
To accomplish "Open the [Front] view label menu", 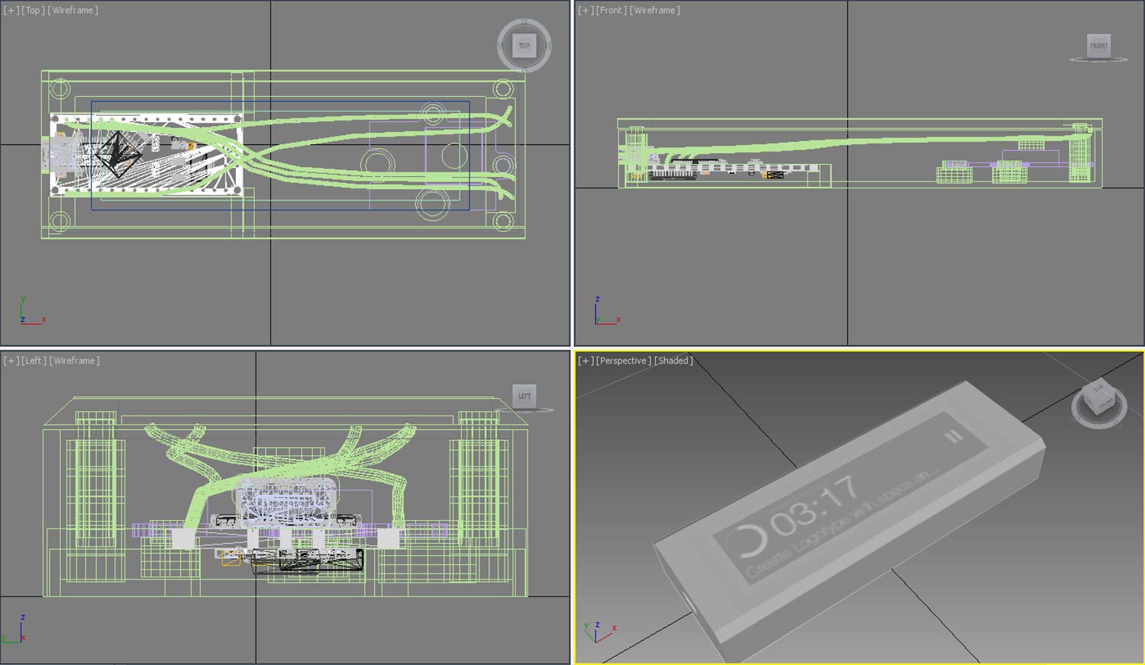I will [610, 11].
